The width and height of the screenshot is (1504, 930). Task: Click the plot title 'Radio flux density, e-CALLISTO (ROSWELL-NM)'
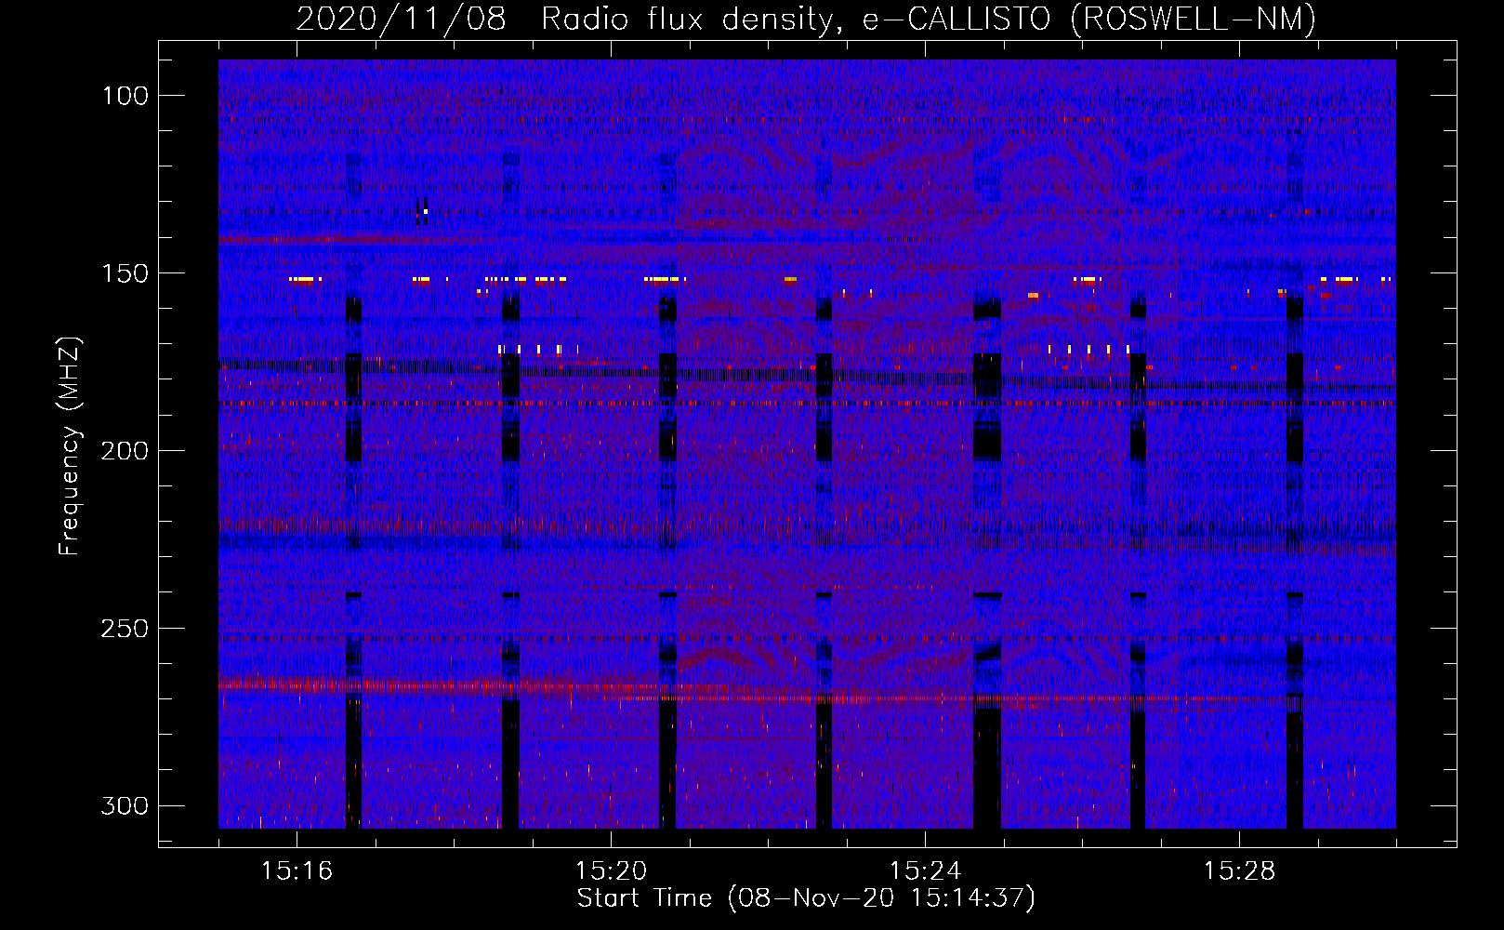coord(929,19)
